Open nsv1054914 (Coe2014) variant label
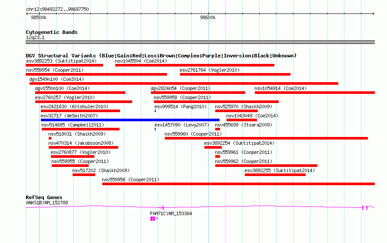This screenshot has width=387, height=243. [x=280, y=88]
